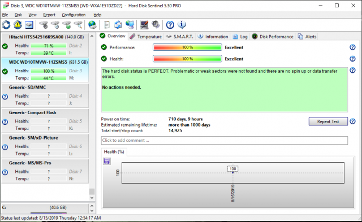Select the Health (%) graph tab
This screenshot has height=222, width=362.
point(114,152)
